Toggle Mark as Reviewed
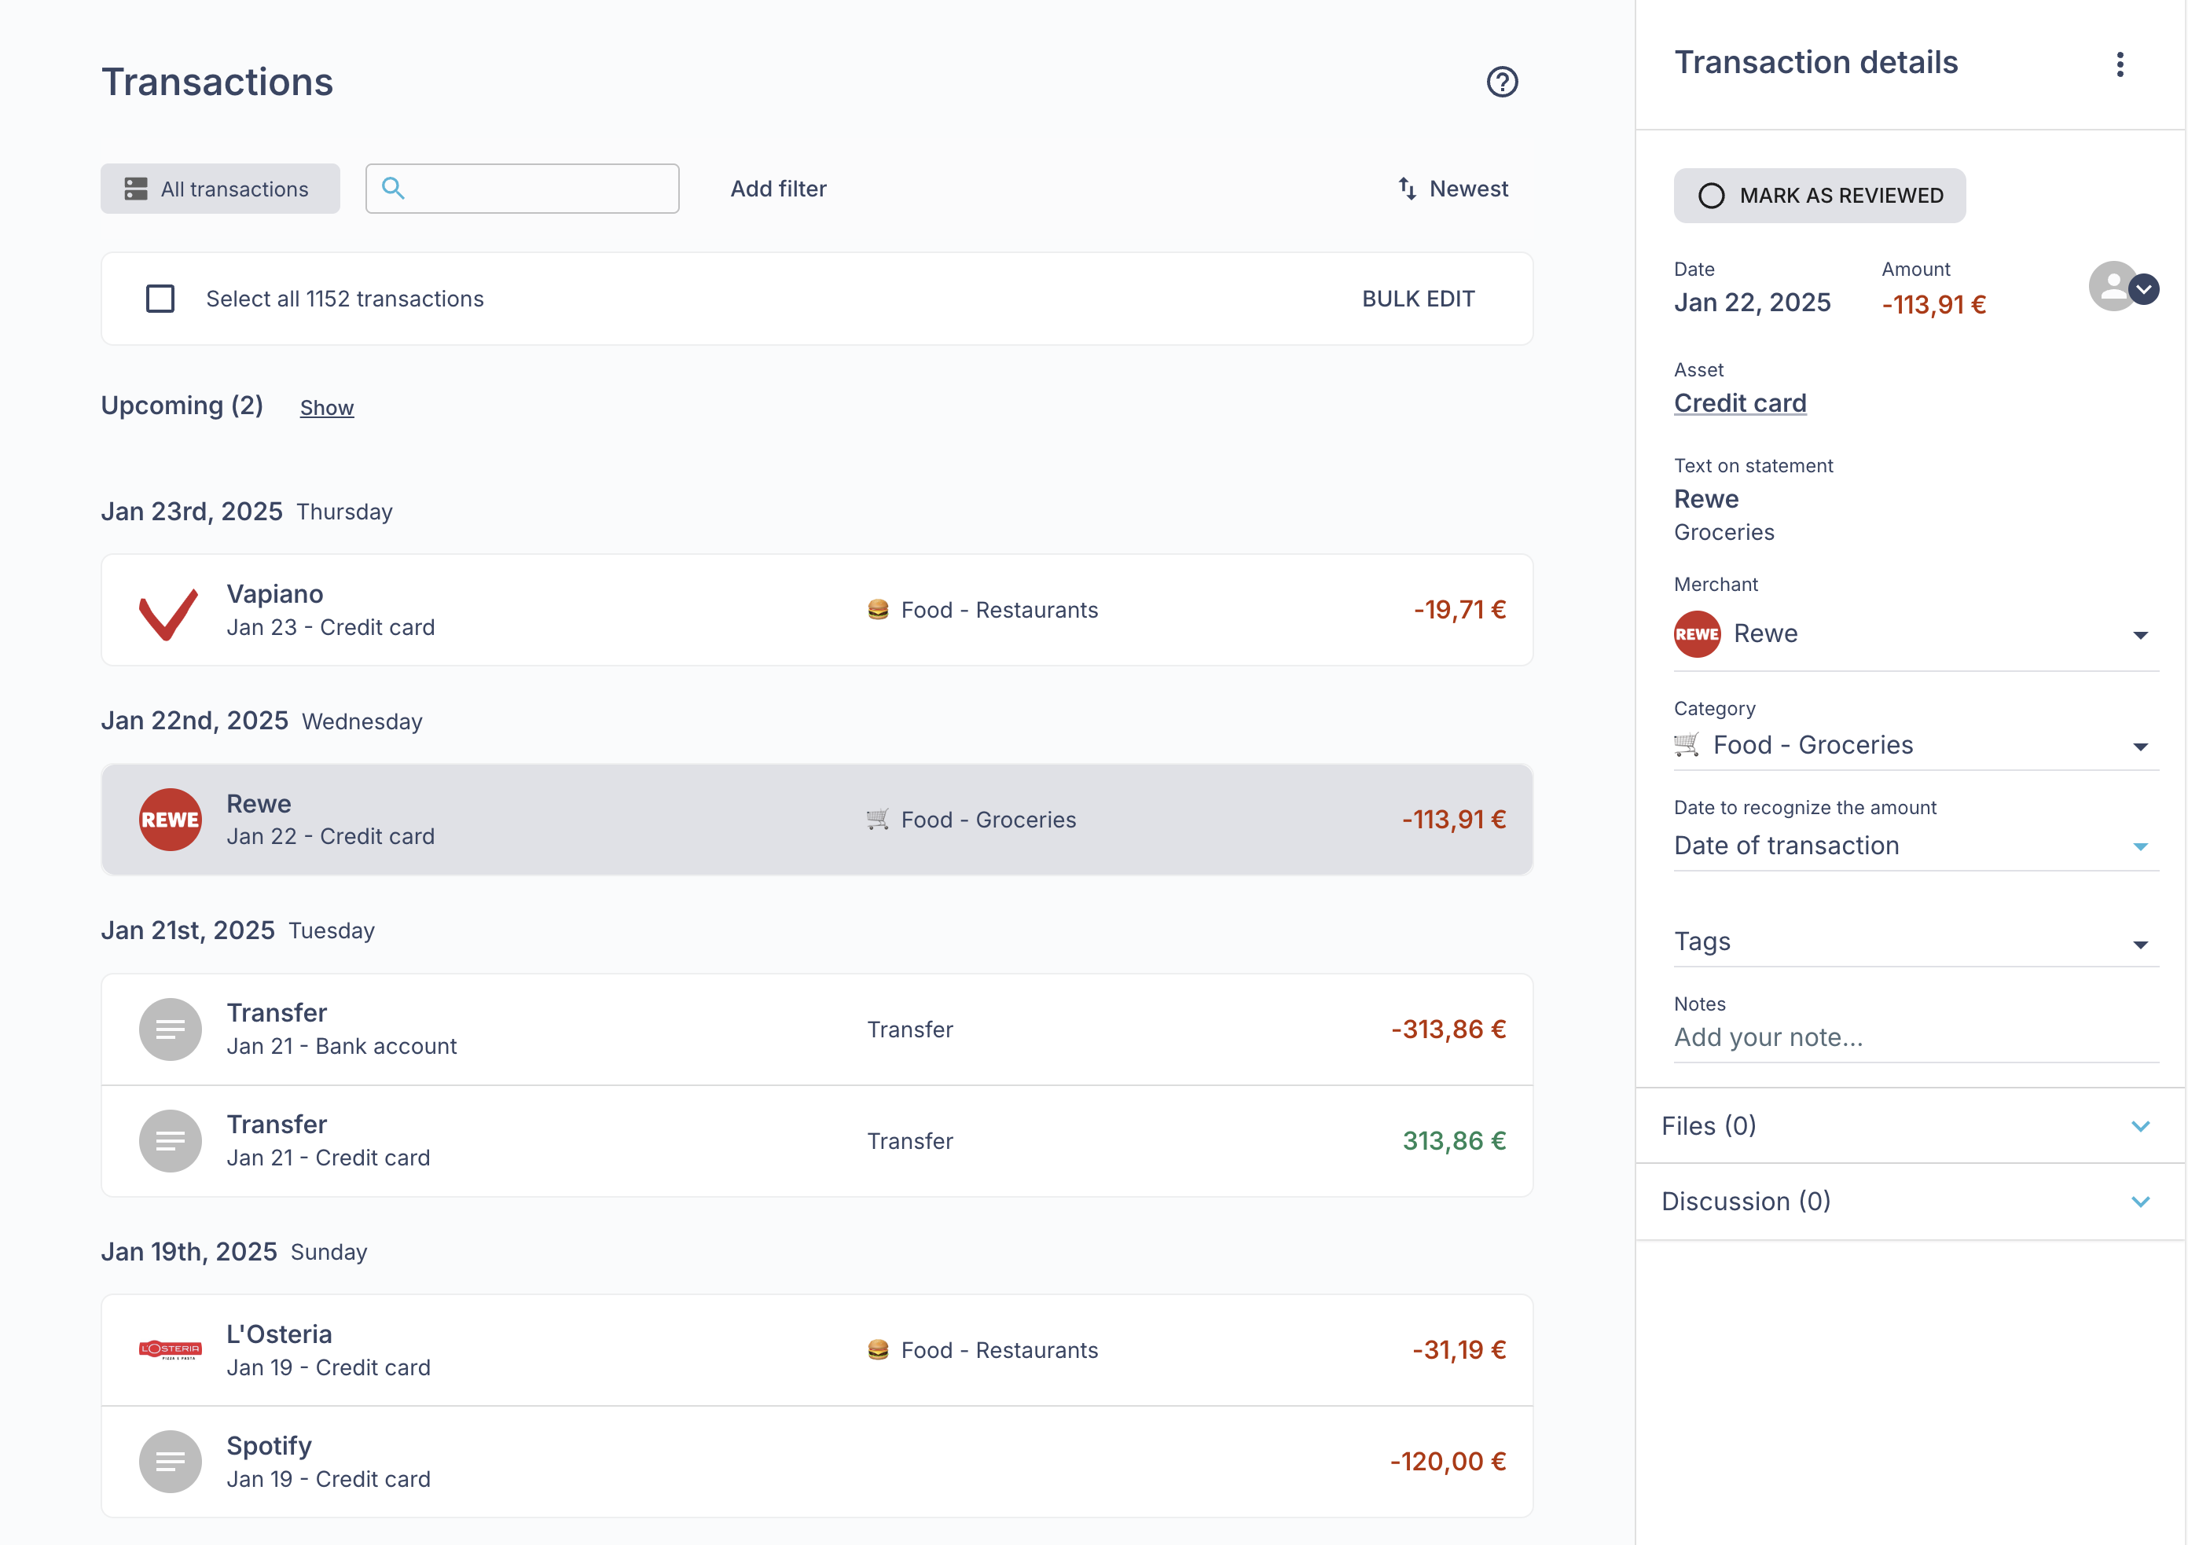Image resolution: width=2188 pixels, height=1545 pixels. pos(1819,196)
